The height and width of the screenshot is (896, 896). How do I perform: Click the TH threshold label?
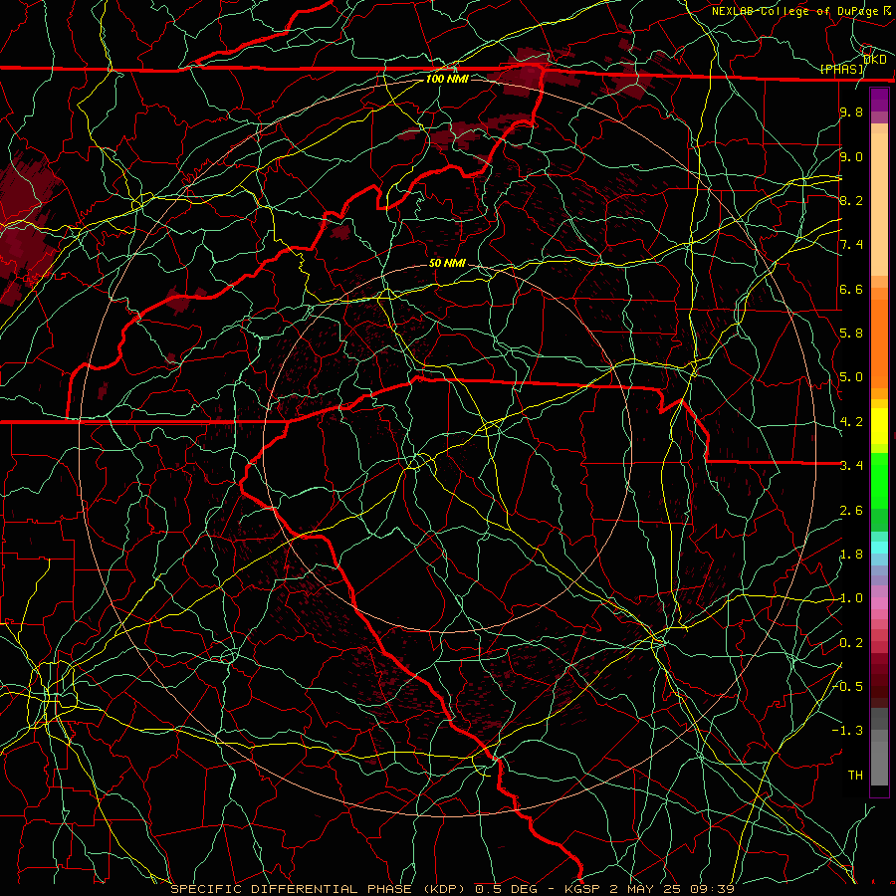pyautogui.click(x=855, y=776)
